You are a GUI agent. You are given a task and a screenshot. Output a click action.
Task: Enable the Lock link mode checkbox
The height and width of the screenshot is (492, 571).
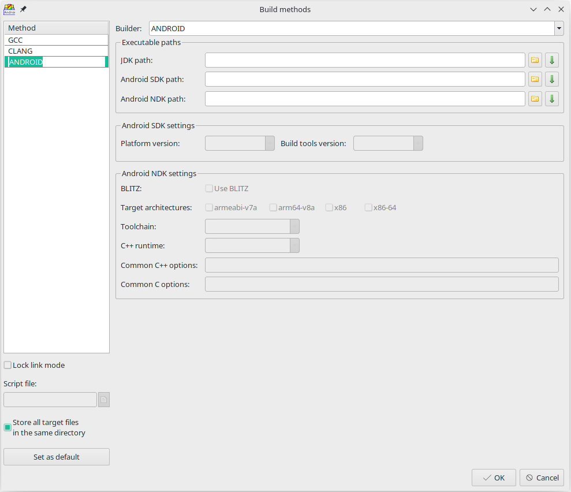(8, 365)
